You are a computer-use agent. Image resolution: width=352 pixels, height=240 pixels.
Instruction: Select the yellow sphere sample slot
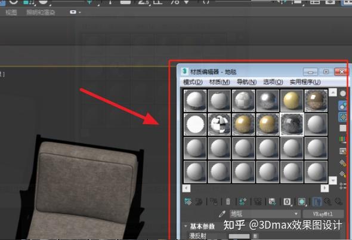click(292, 100)
